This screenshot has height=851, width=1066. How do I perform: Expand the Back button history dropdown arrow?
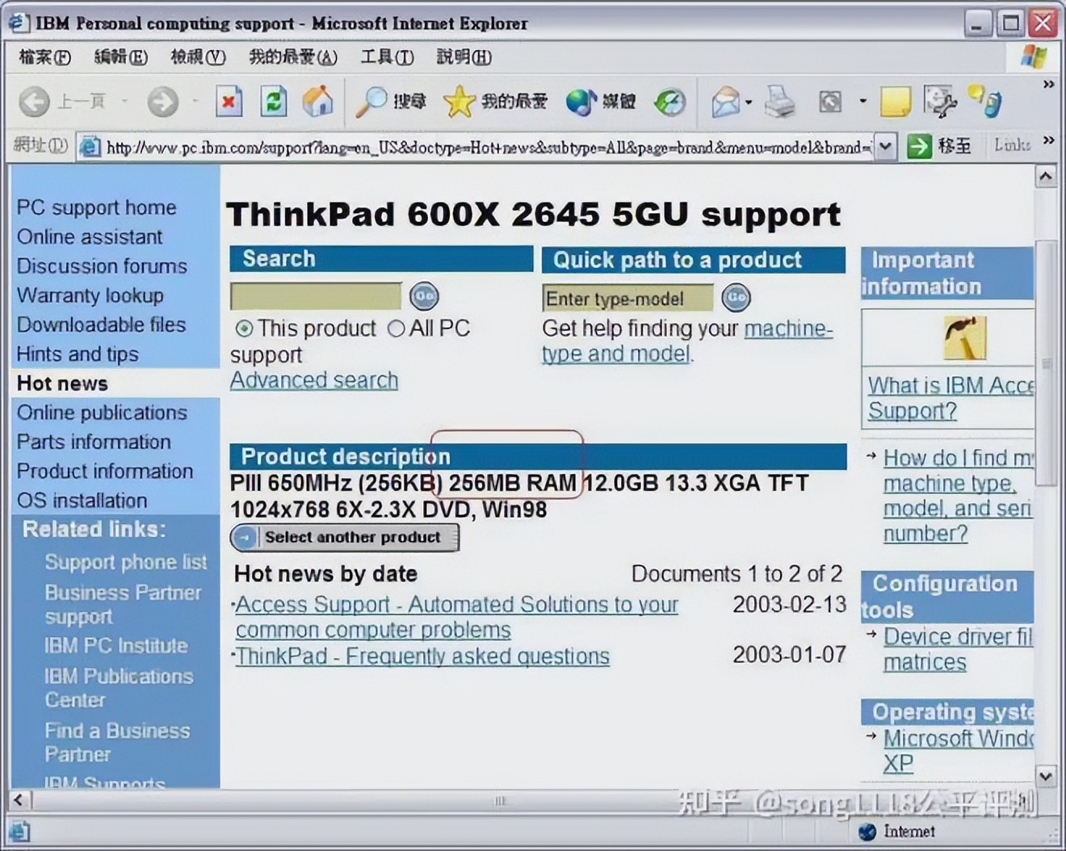coord(125,102)
